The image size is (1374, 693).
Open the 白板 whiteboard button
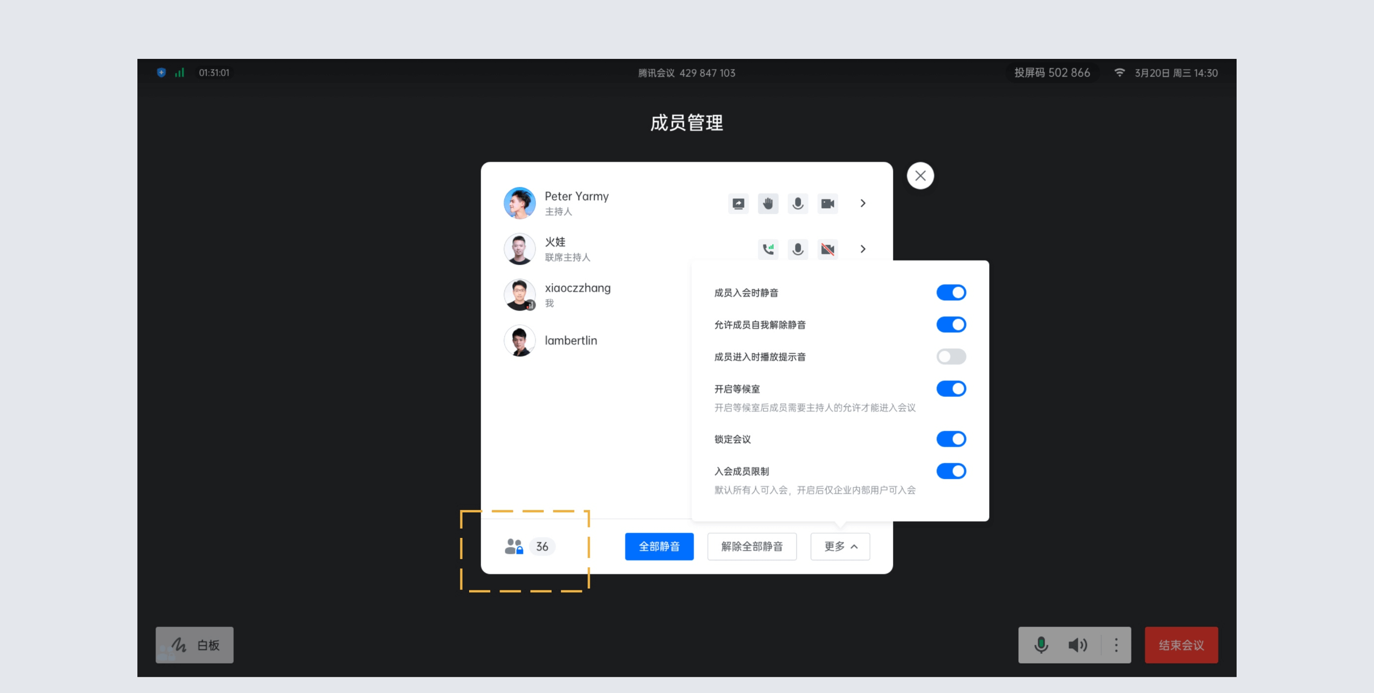[195, 645]
